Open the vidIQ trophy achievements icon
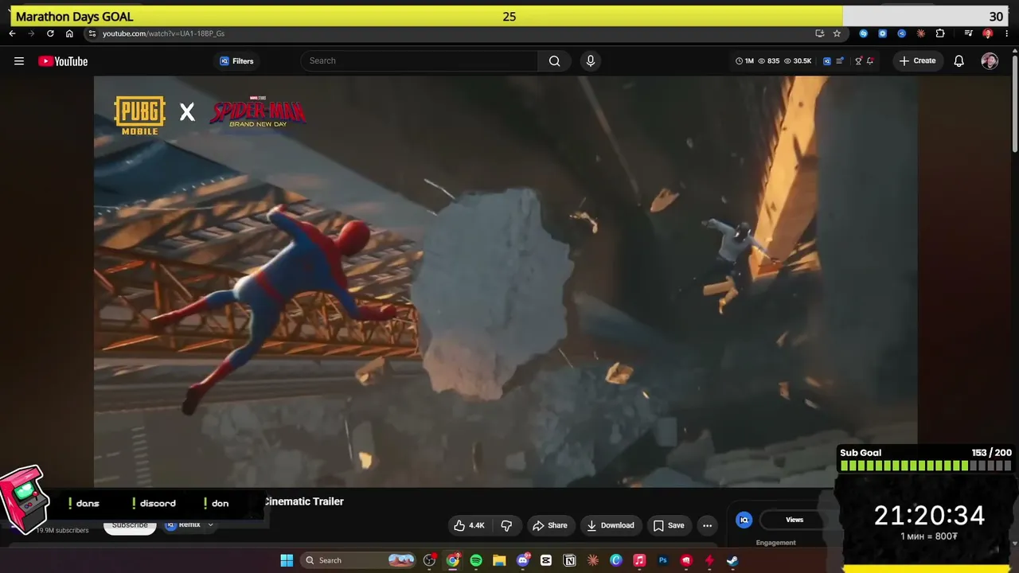Viewport: 1019px width, 573px height. coord(858,61)
